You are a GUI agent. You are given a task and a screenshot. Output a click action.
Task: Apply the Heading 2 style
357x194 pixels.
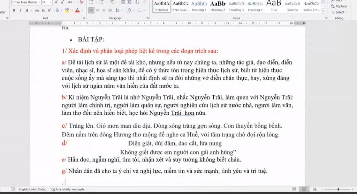(x=218, y=6)
